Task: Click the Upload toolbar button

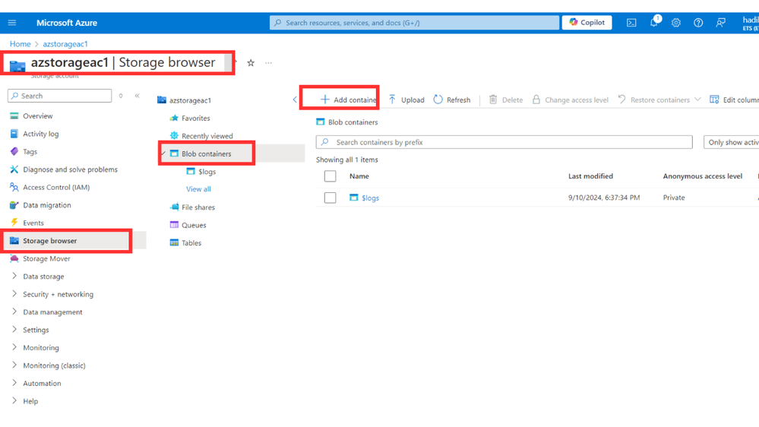Action: tap(406, 100)
